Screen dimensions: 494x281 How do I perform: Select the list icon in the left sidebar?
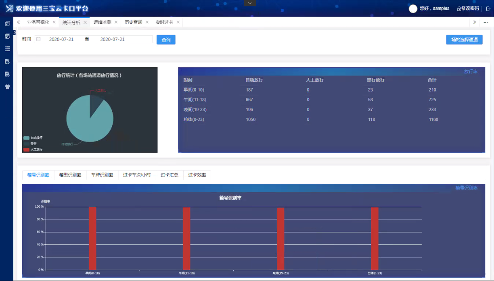click(x=7, y=48)
